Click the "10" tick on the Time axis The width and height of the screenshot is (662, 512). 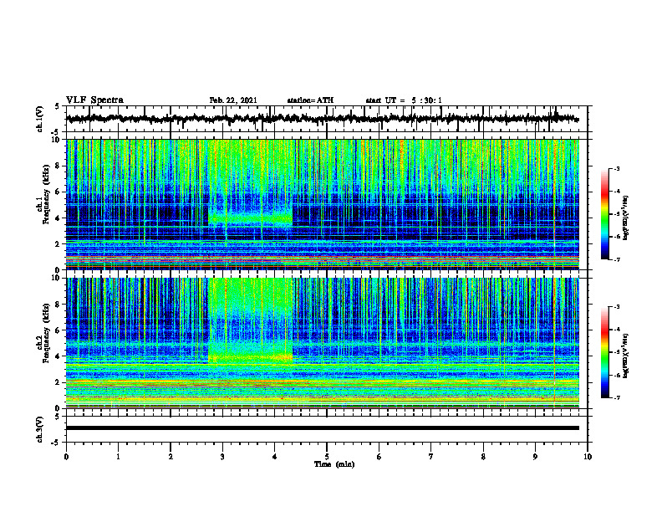tap(588, 457)
